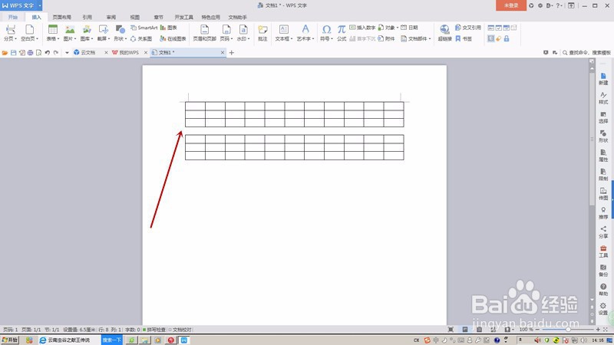Insert an 附件 attachment
This screenshot has width=614, height=345.
[x=387, y=39]
